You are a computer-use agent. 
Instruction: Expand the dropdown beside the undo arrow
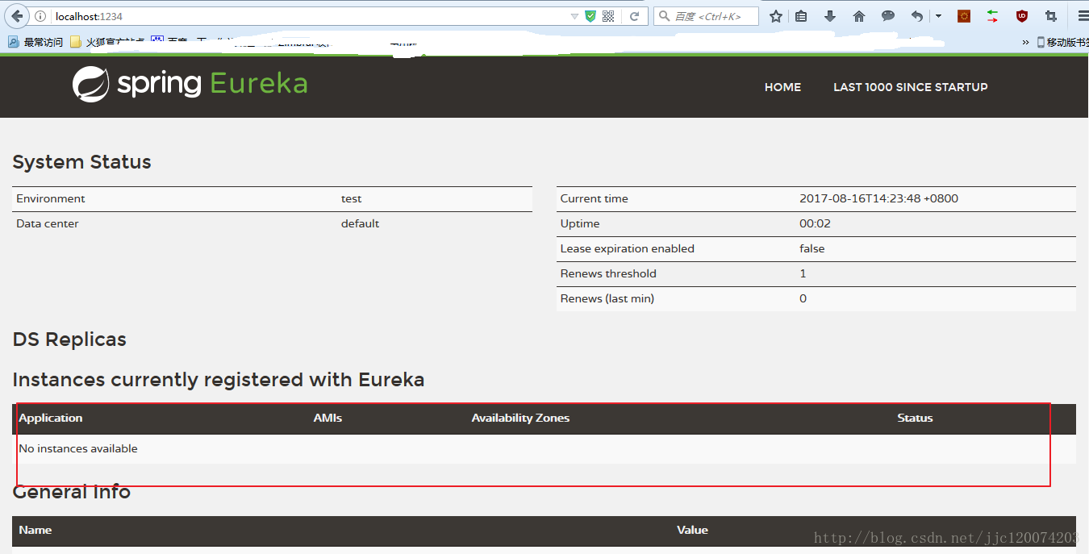click(x=938, y=16)
